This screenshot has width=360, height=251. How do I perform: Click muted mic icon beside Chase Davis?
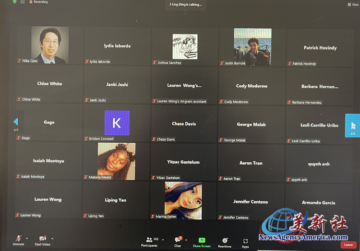[x=154, y=139]
